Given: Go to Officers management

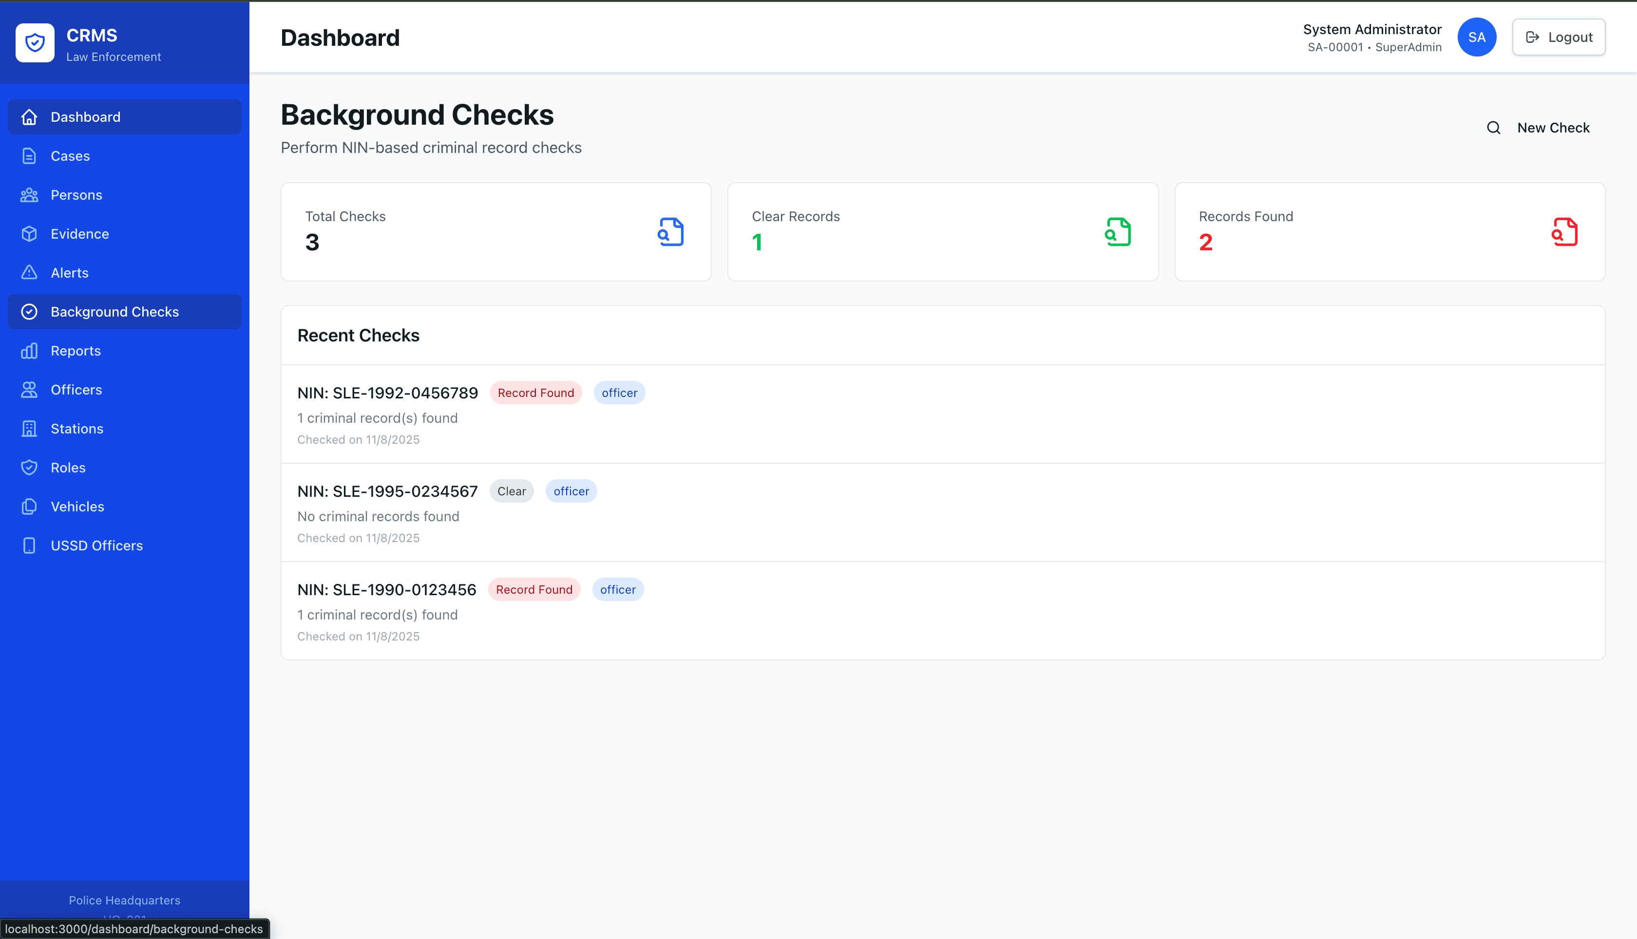Looking at the screenshot, I should [125, 390].
